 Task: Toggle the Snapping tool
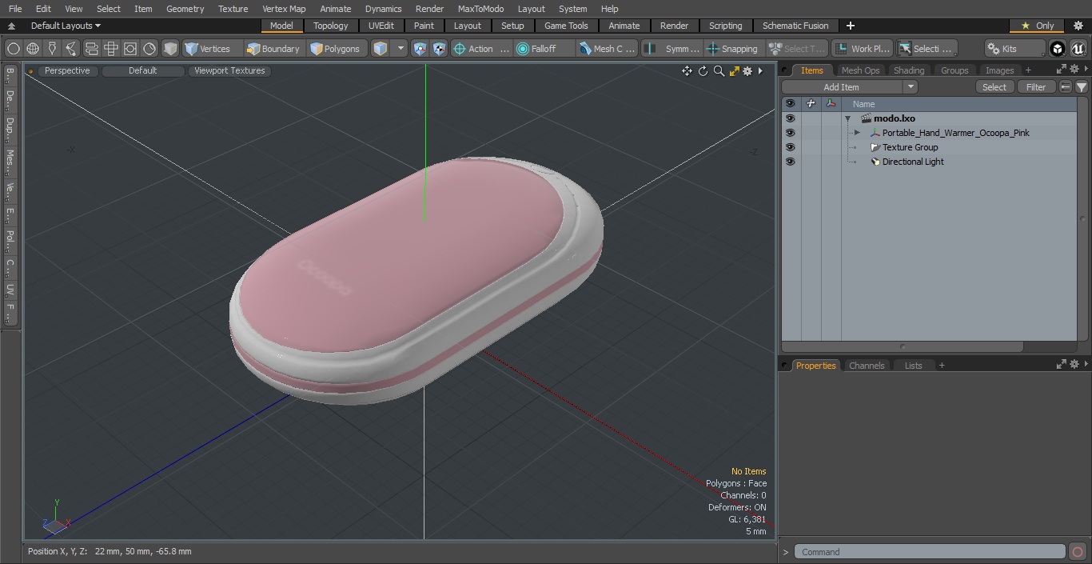pos(733,49)
